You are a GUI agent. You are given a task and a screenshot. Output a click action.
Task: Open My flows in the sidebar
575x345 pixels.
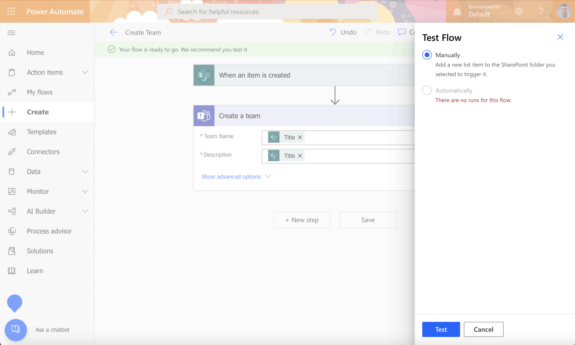point(39,92)
